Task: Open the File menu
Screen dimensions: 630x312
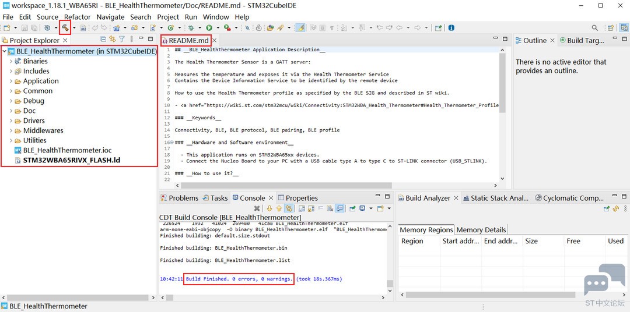Action: click(8, 17)
